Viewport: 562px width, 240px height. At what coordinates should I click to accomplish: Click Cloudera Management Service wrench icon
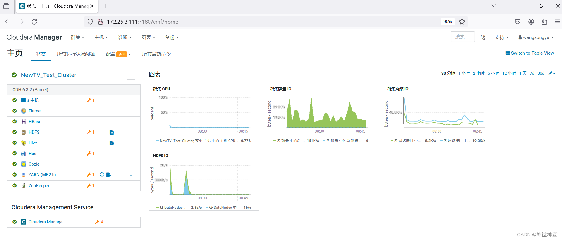(97, 222)
